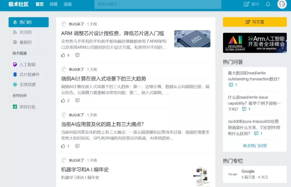Focus the 搜索关键字 search field
Image resolution: width=291 pixels, height=187 pixels.
coord(158,4)
